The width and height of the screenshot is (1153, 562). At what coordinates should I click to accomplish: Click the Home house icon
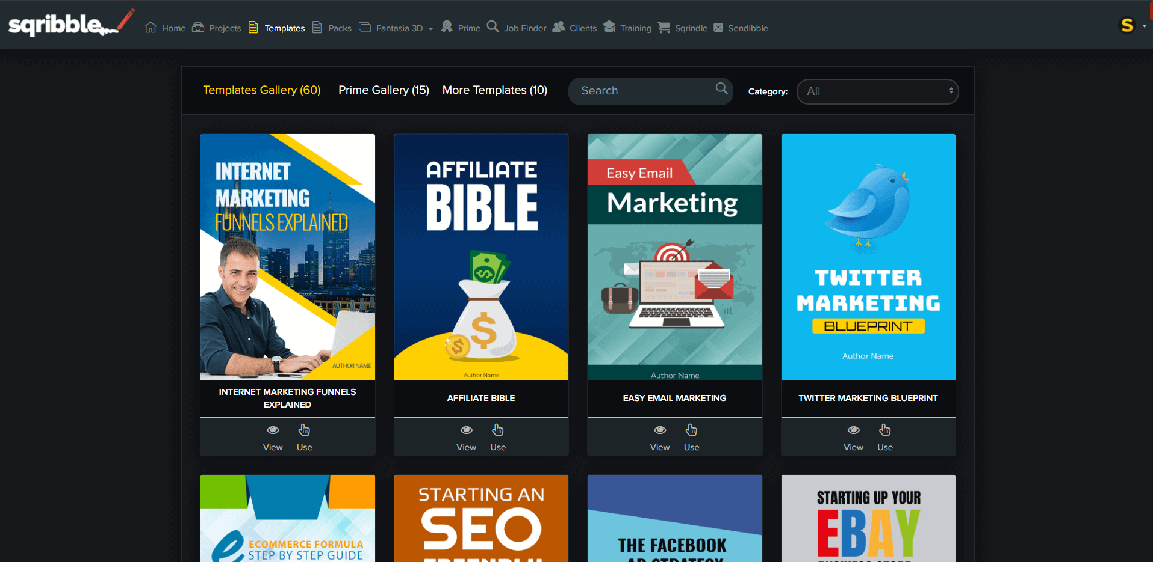coord(151,28)
